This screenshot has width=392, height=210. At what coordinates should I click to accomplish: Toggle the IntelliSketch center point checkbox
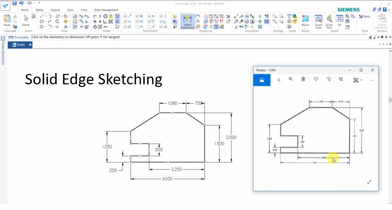coord(137,16)
